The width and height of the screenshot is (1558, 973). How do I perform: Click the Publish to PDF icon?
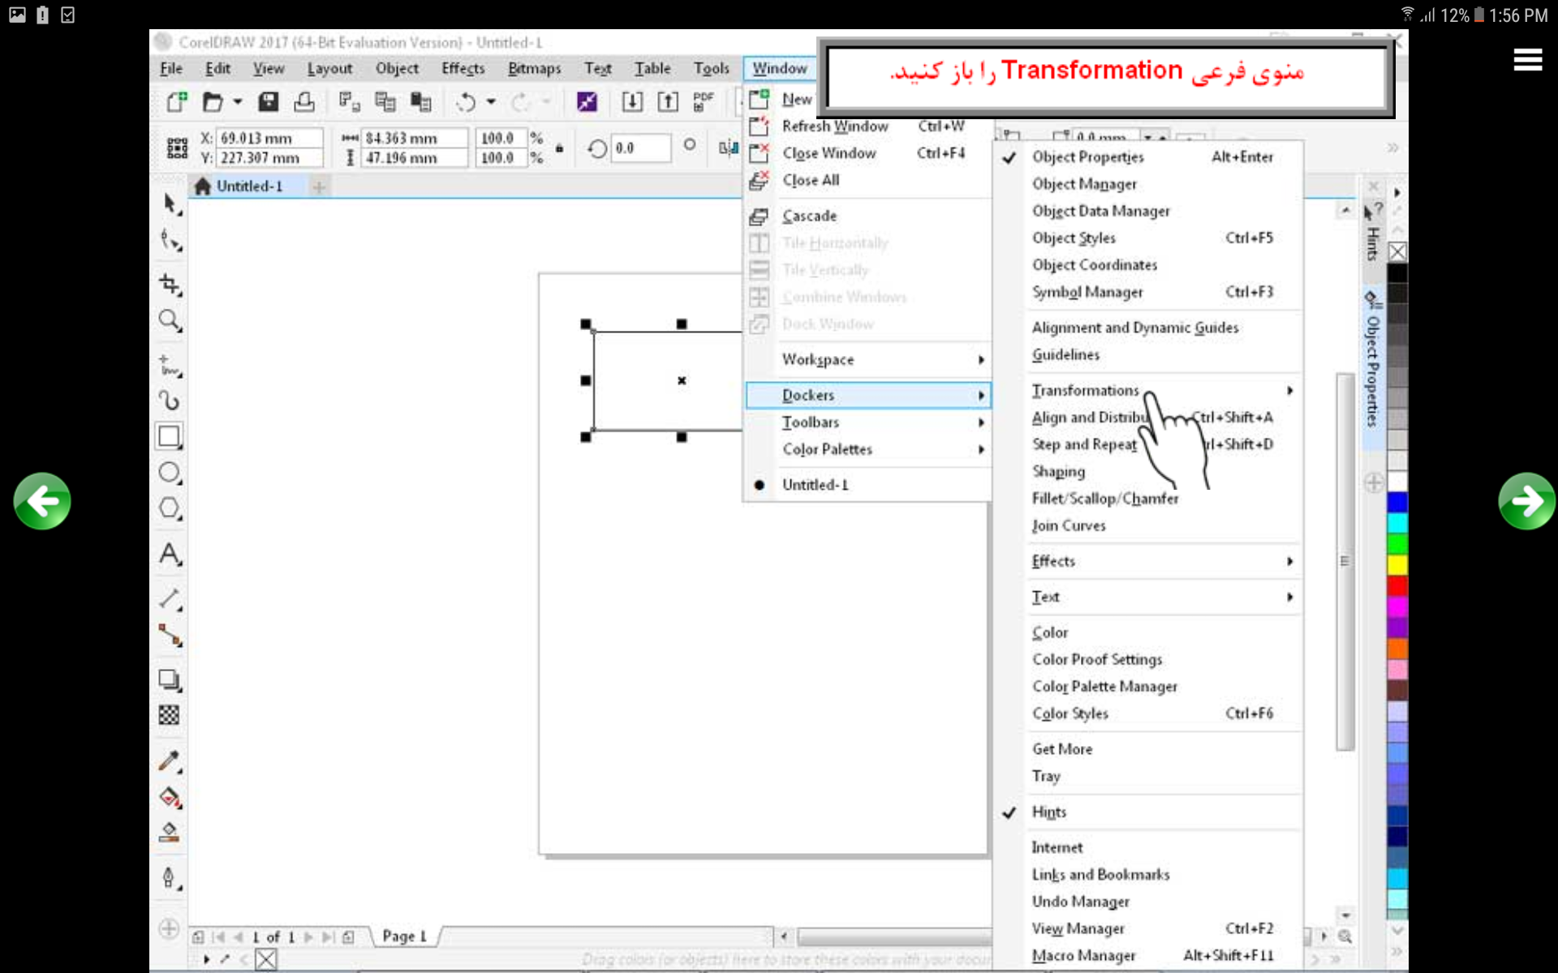click(703, 102)
